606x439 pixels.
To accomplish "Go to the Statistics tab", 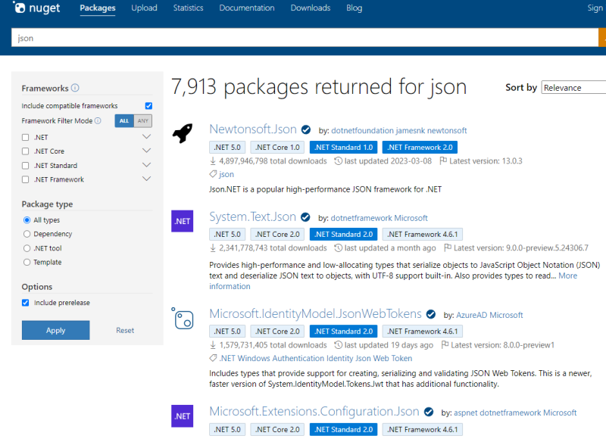I will (188, 8).
